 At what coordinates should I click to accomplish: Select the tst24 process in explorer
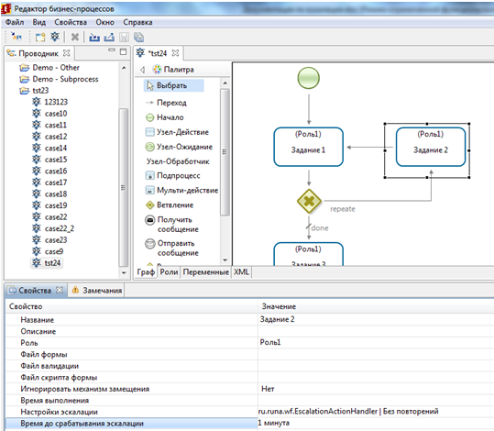[x=47, y=262]
